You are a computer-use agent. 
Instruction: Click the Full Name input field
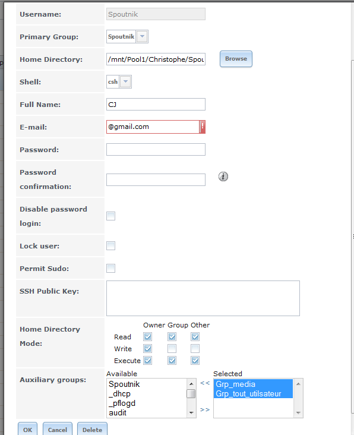coord(156,105)
